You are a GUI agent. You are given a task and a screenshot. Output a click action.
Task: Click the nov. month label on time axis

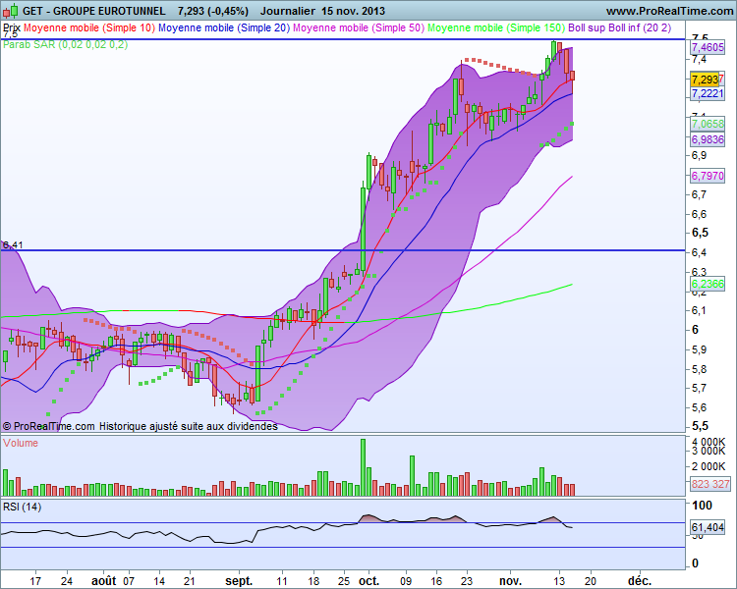tap(510, 581)
